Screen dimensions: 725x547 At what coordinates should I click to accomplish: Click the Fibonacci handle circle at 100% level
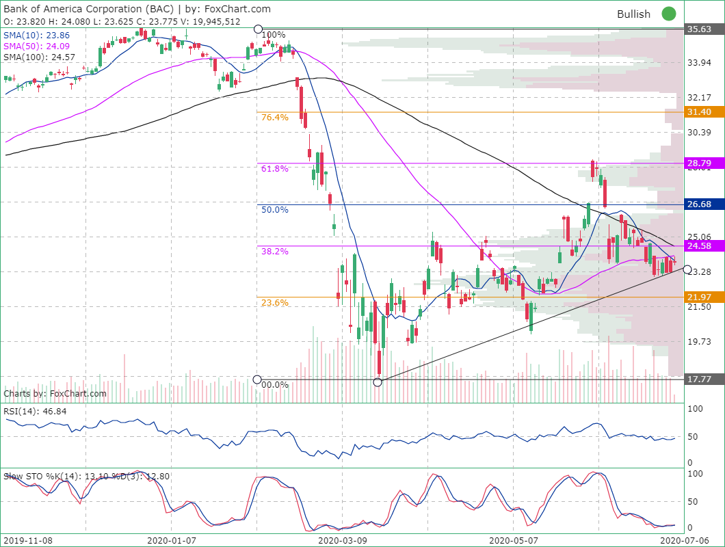tap(258, 29)
